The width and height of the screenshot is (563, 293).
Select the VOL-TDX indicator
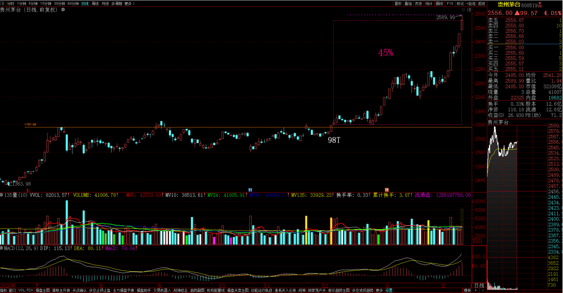[x=26, y=290]
